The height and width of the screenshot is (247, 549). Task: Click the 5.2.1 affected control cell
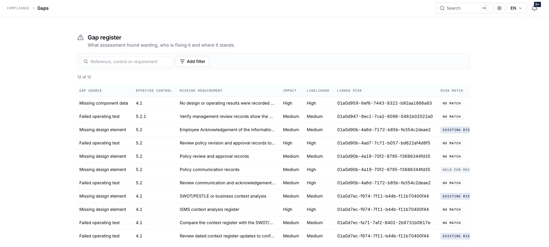click(141, 116)
